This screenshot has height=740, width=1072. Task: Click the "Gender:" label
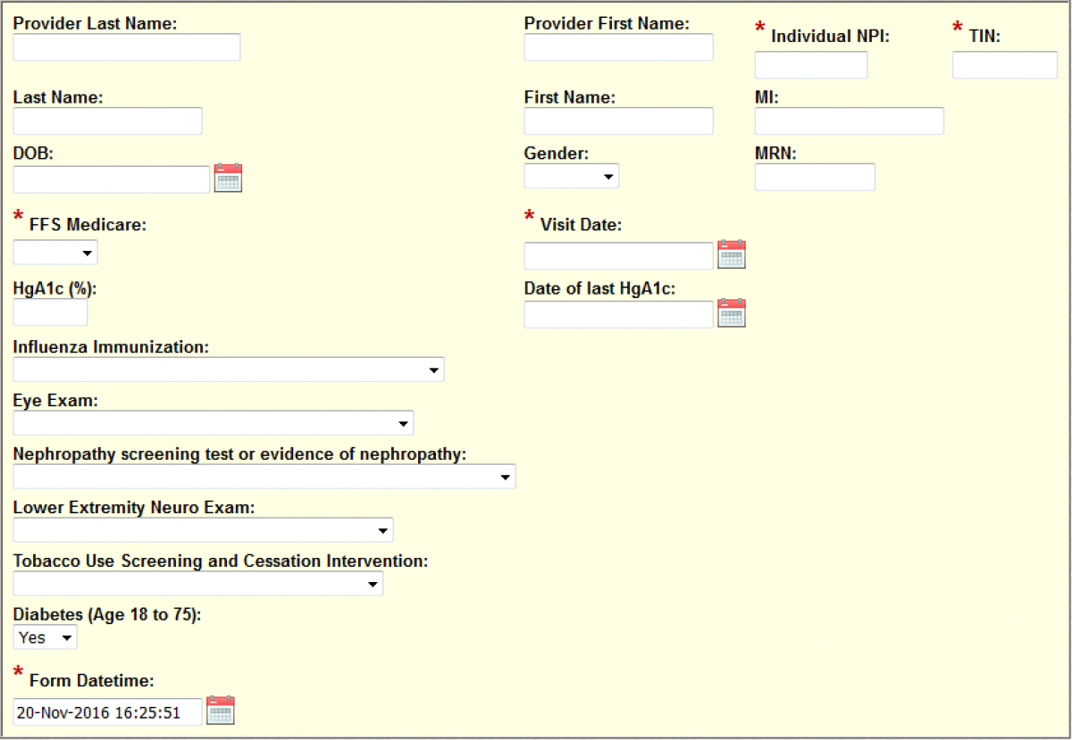(x=557, y=154)
